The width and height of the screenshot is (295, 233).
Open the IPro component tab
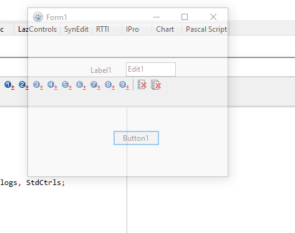(x=137, y=29)
